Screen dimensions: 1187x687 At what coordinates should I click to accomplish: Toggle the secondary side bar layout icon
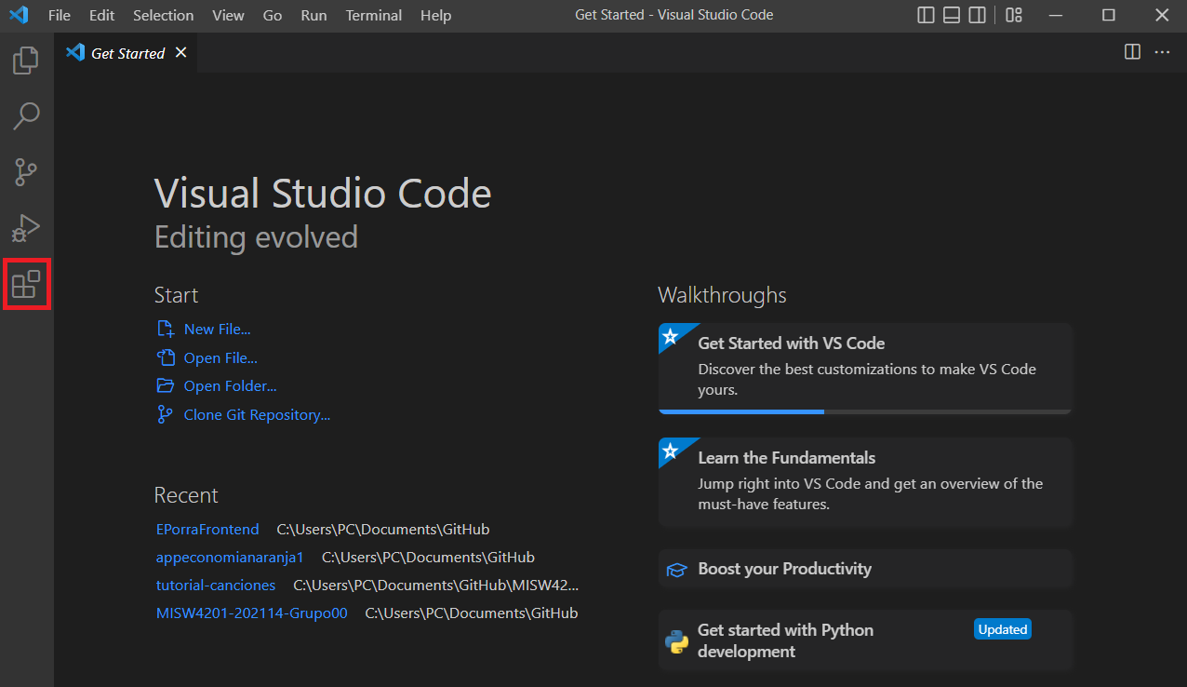click(977, 15)
